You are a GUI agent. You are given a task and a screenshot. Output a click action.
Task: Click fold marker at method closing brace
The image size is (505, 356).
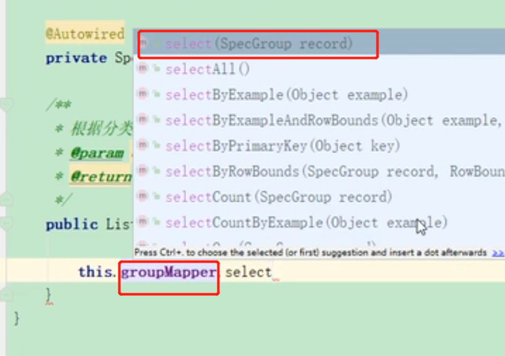6,294
